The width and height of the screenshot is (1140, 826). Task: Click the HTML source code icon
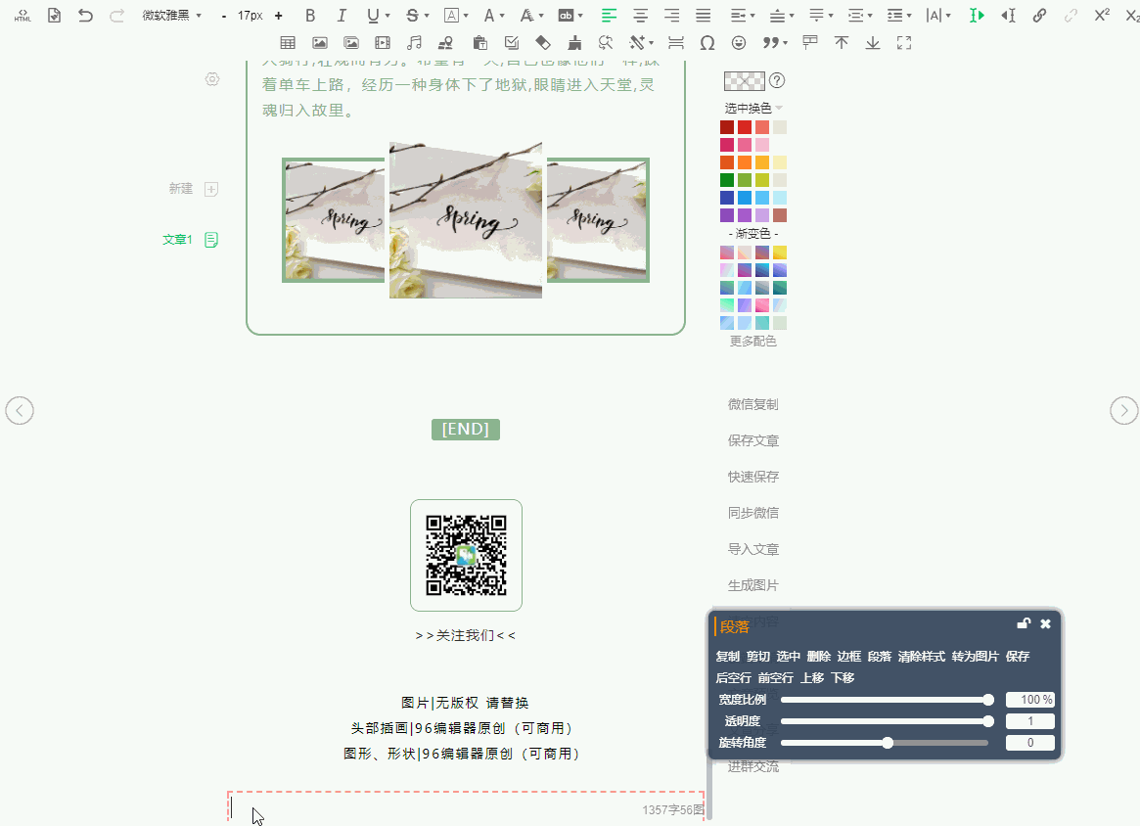23,16
